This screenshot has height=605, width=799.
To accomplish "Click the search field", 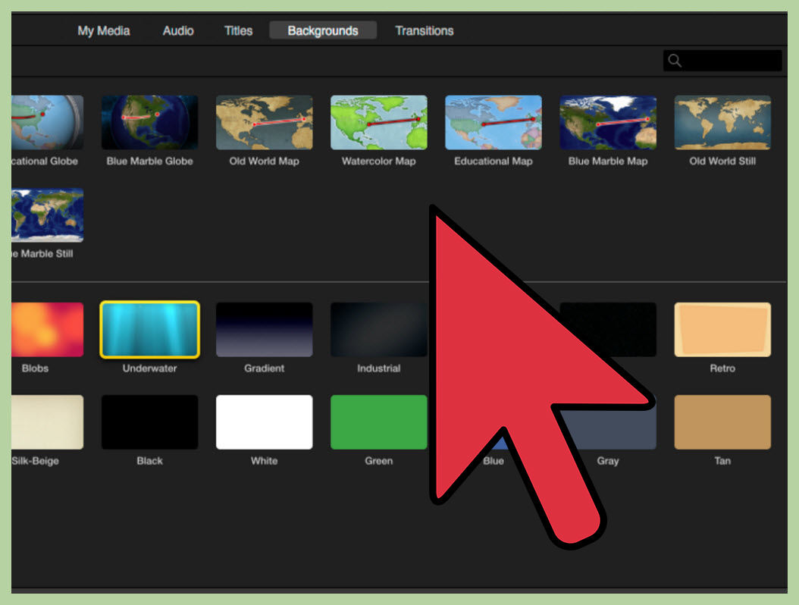I will pos(722,61).
